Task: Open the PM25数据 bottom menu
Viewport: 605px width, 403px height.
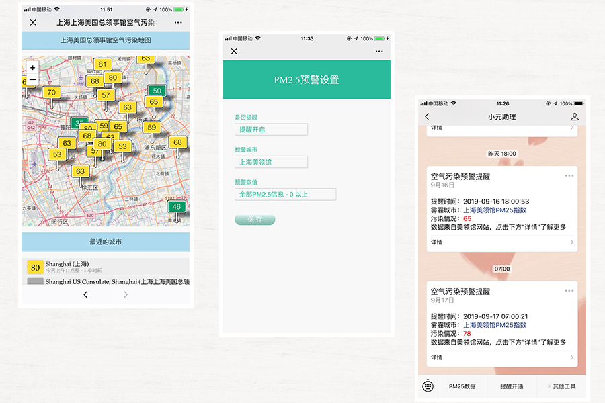Action: pyautogui.click(x=462, y=386)
